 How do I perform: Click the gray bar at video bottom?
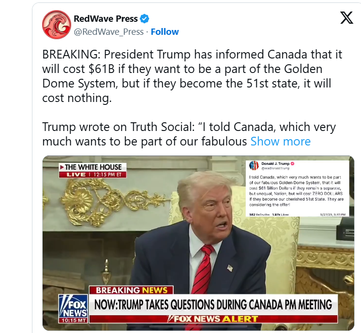(x=198, y=326)
